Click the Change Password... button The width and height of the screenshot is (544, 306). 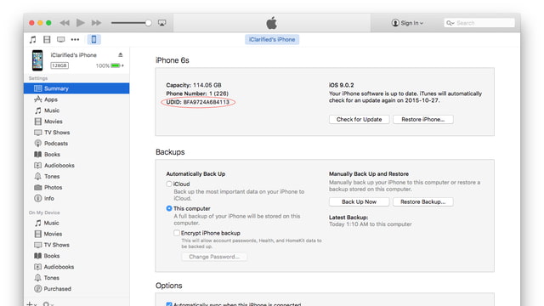(x=214, y=257)
